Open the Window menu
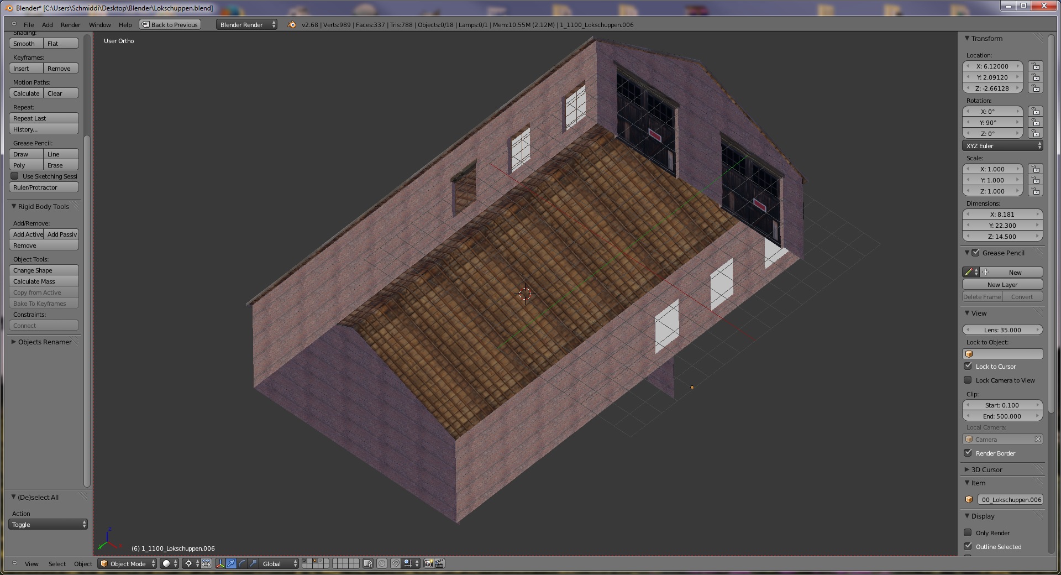Viewport: 1061px width, 575px height. [x=99, y=25]
